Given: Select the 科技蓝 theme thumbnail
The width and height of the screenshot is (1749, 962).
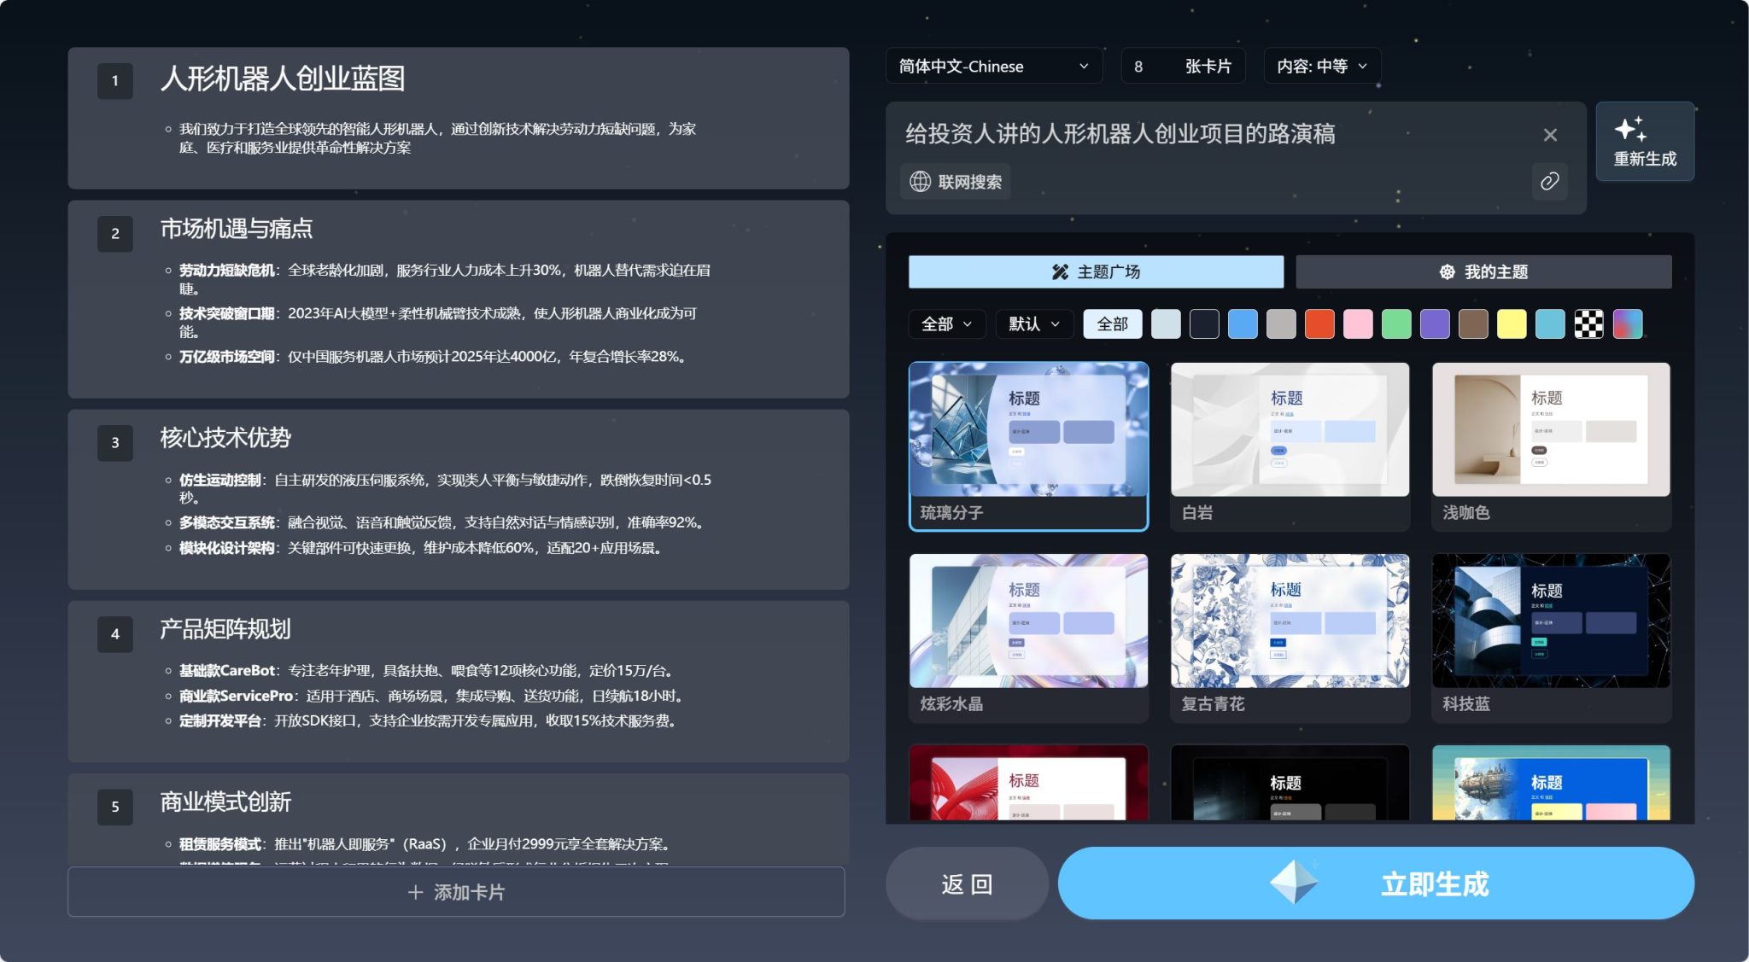Looking at the screenshot, I should 1551,621.
